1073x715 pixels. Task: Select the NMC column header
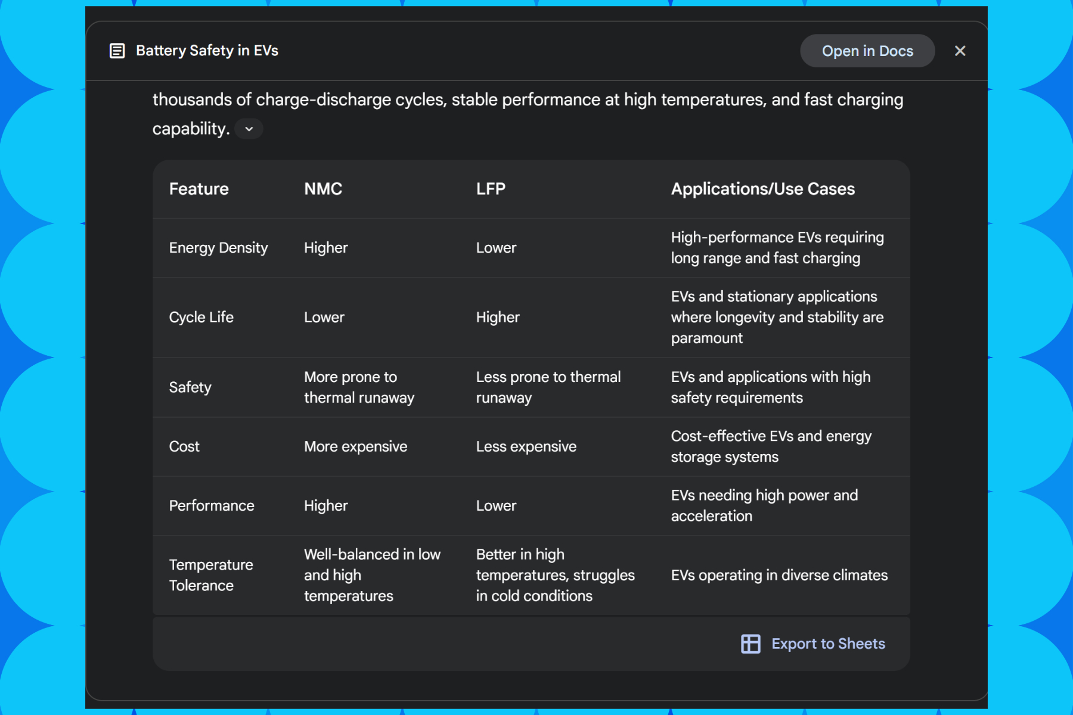point(323,189)
